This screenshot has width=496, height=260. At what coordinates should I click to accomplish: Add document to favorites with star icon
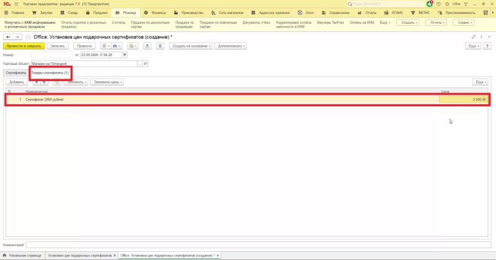[x=28, y=37]
